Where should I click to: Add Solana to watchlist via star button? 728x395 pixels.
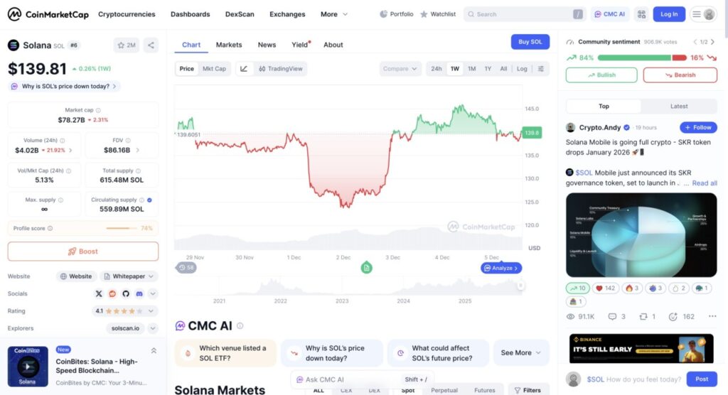(127, 45)
